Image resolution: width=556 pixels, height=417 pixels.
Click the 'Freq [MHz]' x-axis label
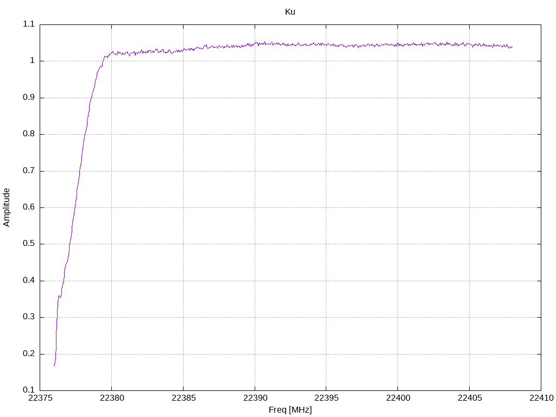[290, 410]
